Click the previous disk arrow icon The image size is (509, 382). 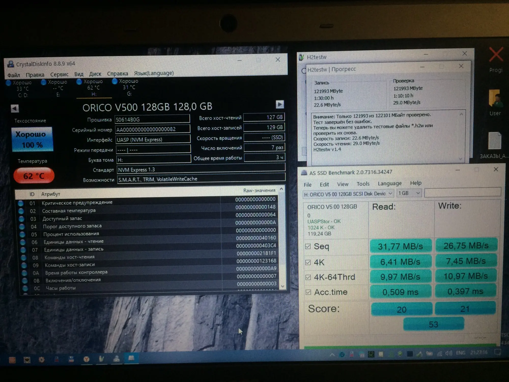tap(15, 108)
